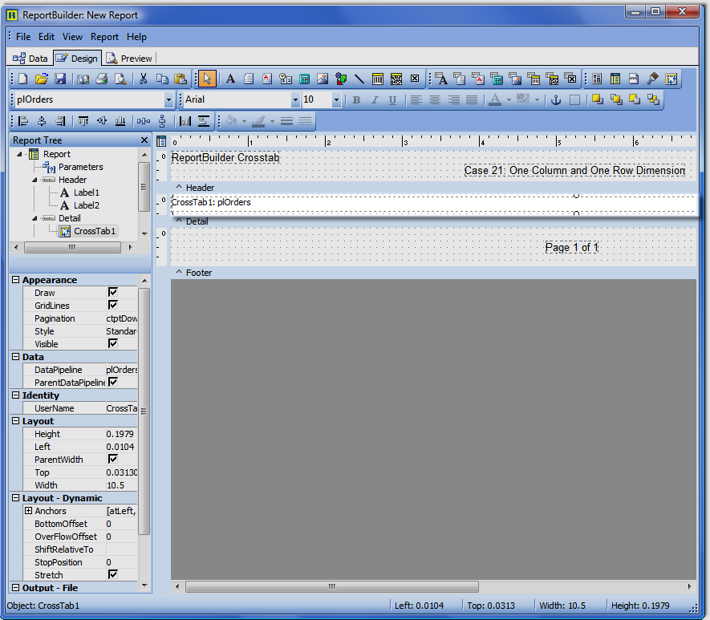Click the Height value field 0.1979
The image size is (710, 620).
121,434
